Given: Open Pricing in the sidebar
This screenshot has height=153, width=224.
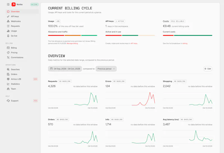Looking at the screenshot, I should tap(22, 53).
